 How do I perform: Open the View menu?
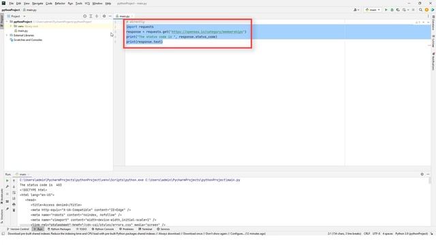27,3
